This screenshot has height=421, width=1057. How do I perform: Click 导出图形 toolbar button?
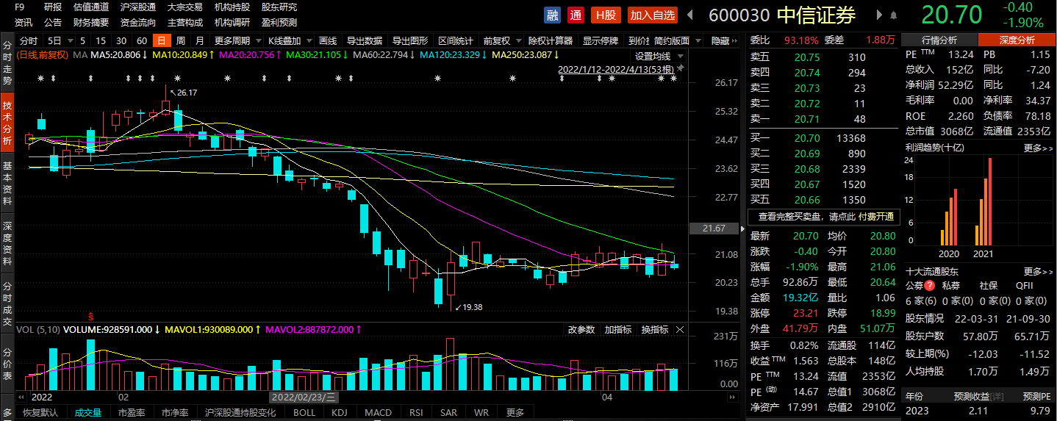click(409, 41)
